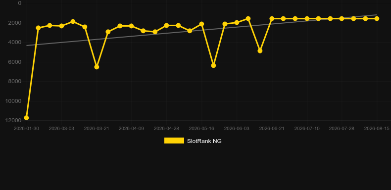Image resolution: width=391 pixels, height=190 pixels.
Task: Select the data point dated 2026-04-09
Action: click(132, 26)
